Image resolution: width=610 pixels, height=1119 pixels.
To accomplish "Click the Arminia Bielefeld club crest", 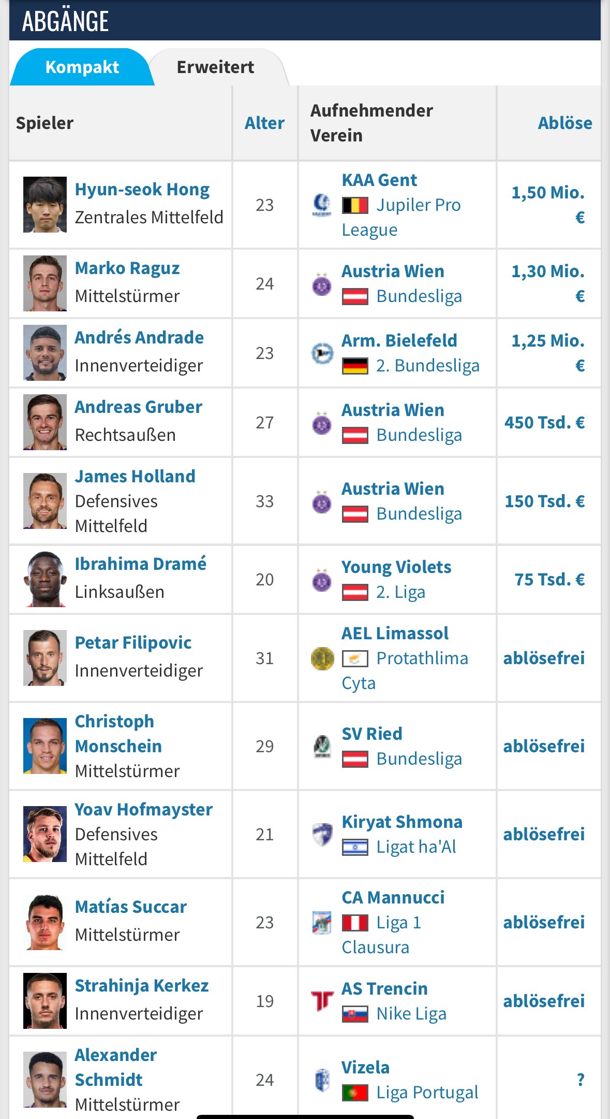I will click(322, 353).
